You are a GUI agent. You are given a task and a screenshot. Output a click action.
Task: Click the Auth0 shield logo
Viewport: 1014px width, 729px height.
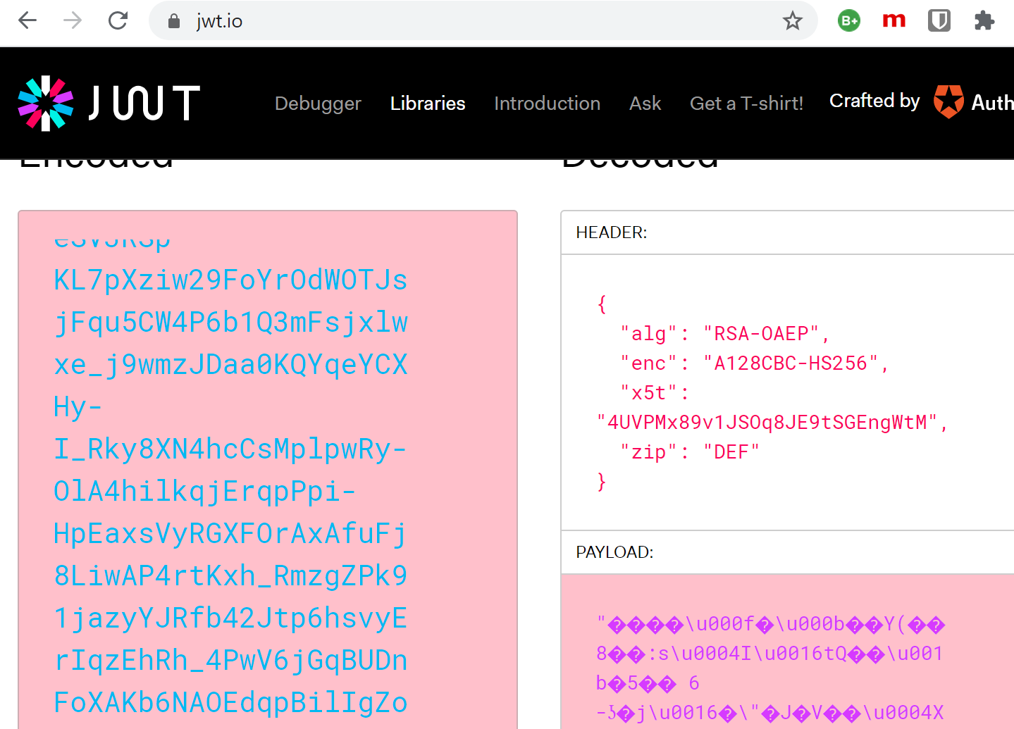(948, 102)
